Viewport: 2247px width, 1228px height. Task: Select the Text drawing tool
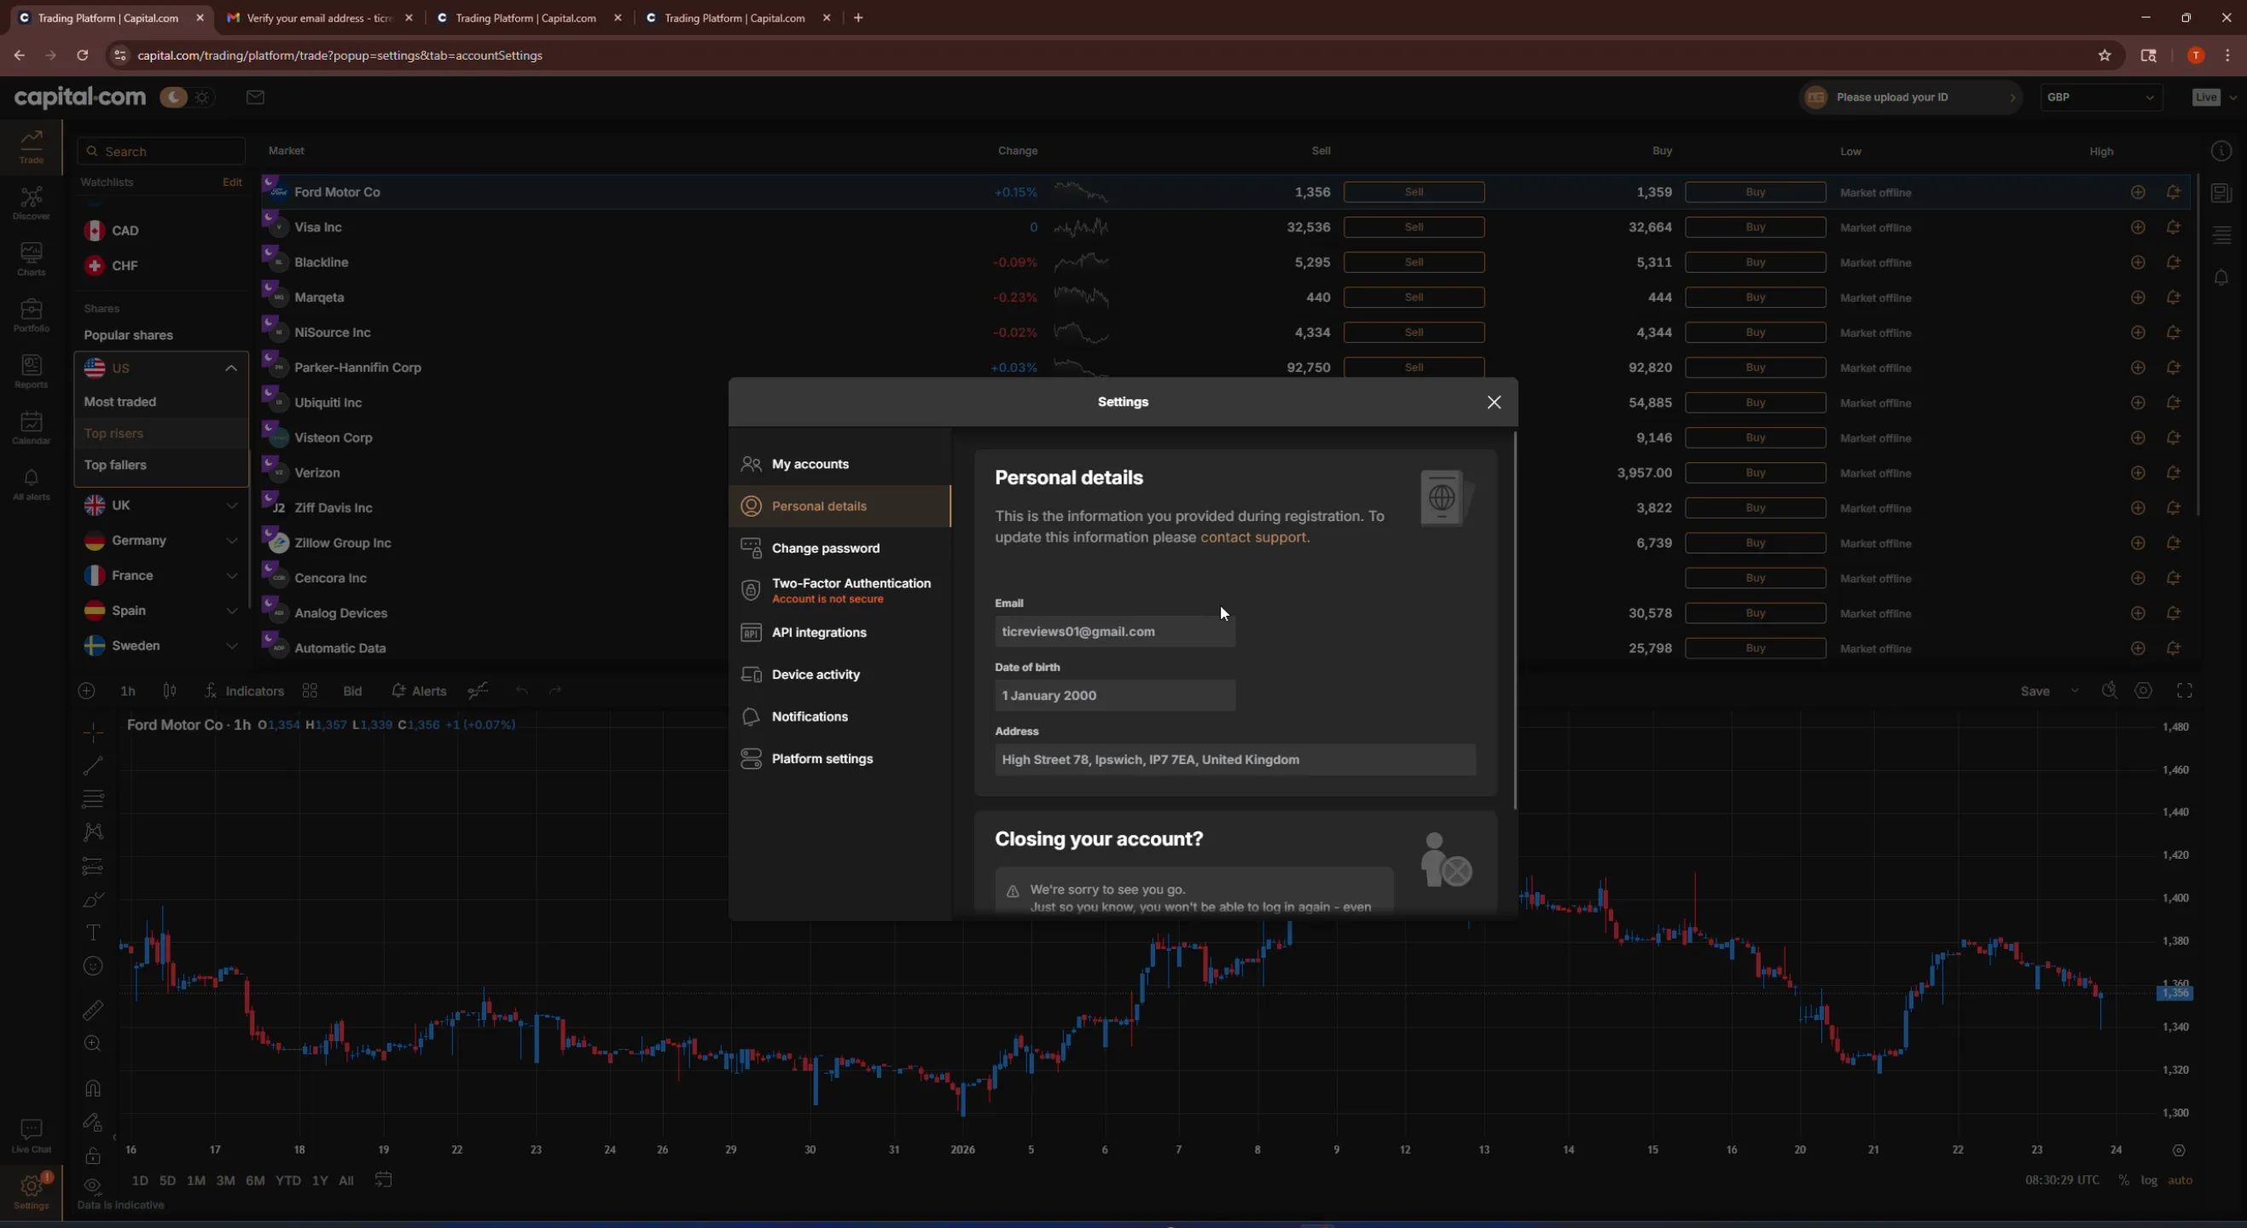[x=92, y=932]
